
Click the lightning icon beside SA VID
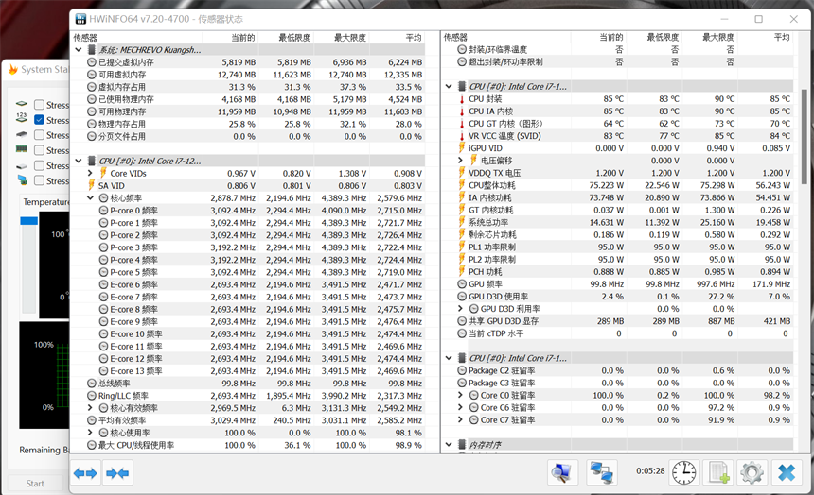[x=92, y=185]
